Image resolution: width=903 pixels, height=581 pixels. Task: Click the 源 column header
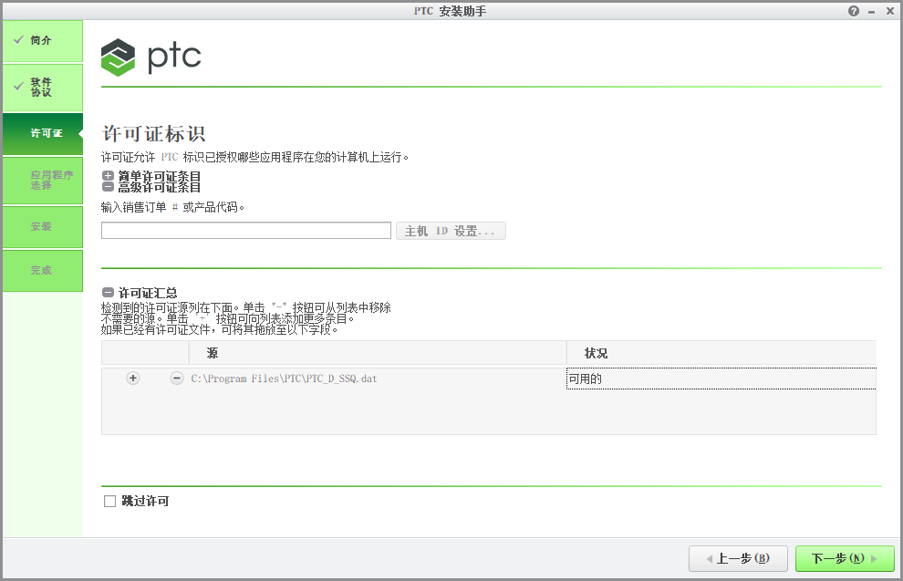pos(378,353)
